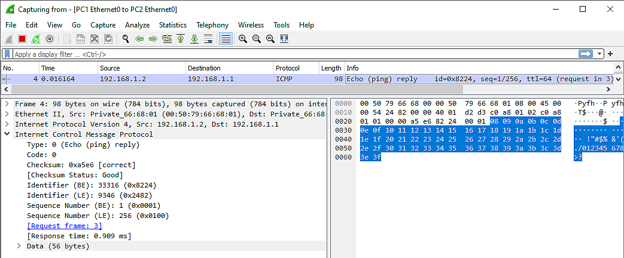Click the display filter bookmark icon
Viewport: 624px width, 258px height.
coord(7,54)
